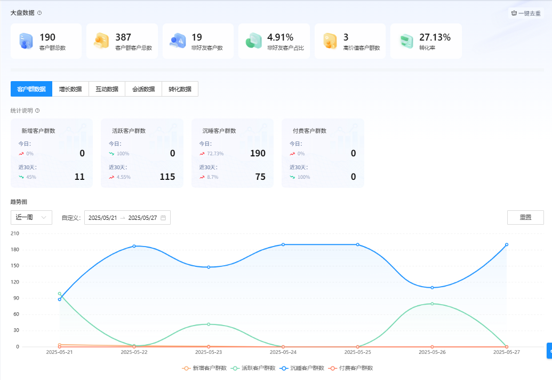The width and height of the screenshot is (552, 380).
Task: Toggle 付费客户群数 legend series
Action: click(x=350, y=368)
